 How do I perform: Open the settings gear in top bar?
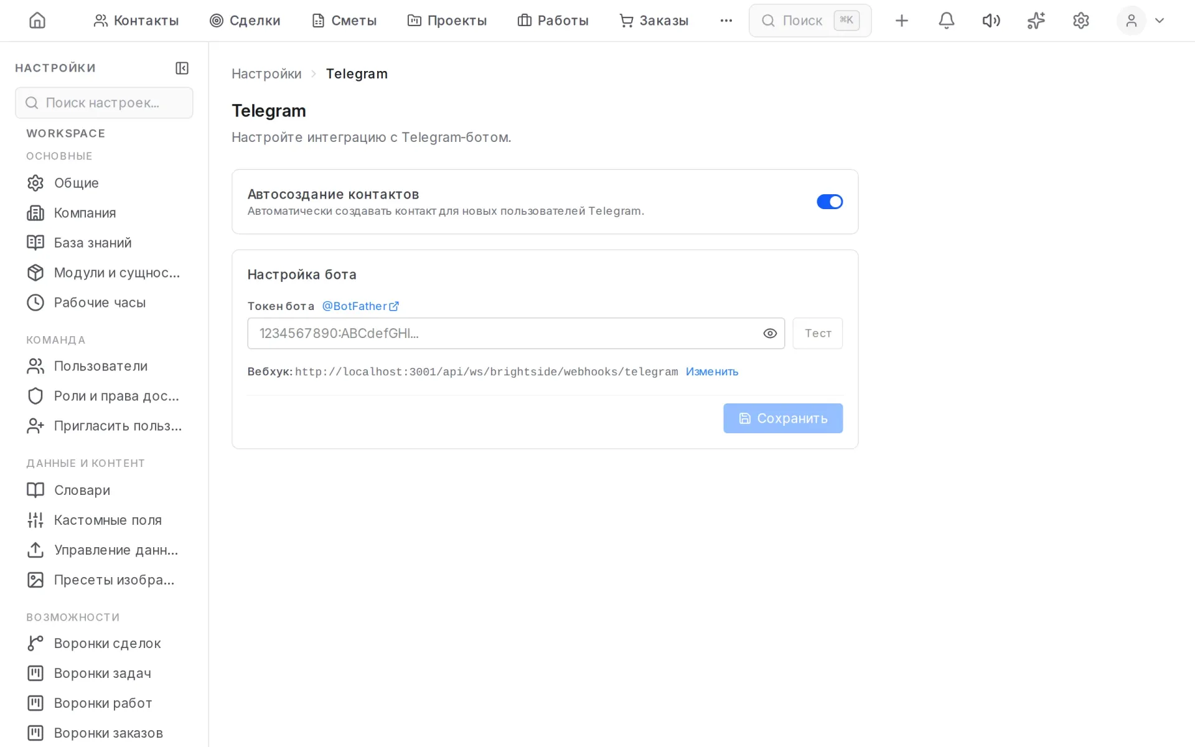(1080, 21)
